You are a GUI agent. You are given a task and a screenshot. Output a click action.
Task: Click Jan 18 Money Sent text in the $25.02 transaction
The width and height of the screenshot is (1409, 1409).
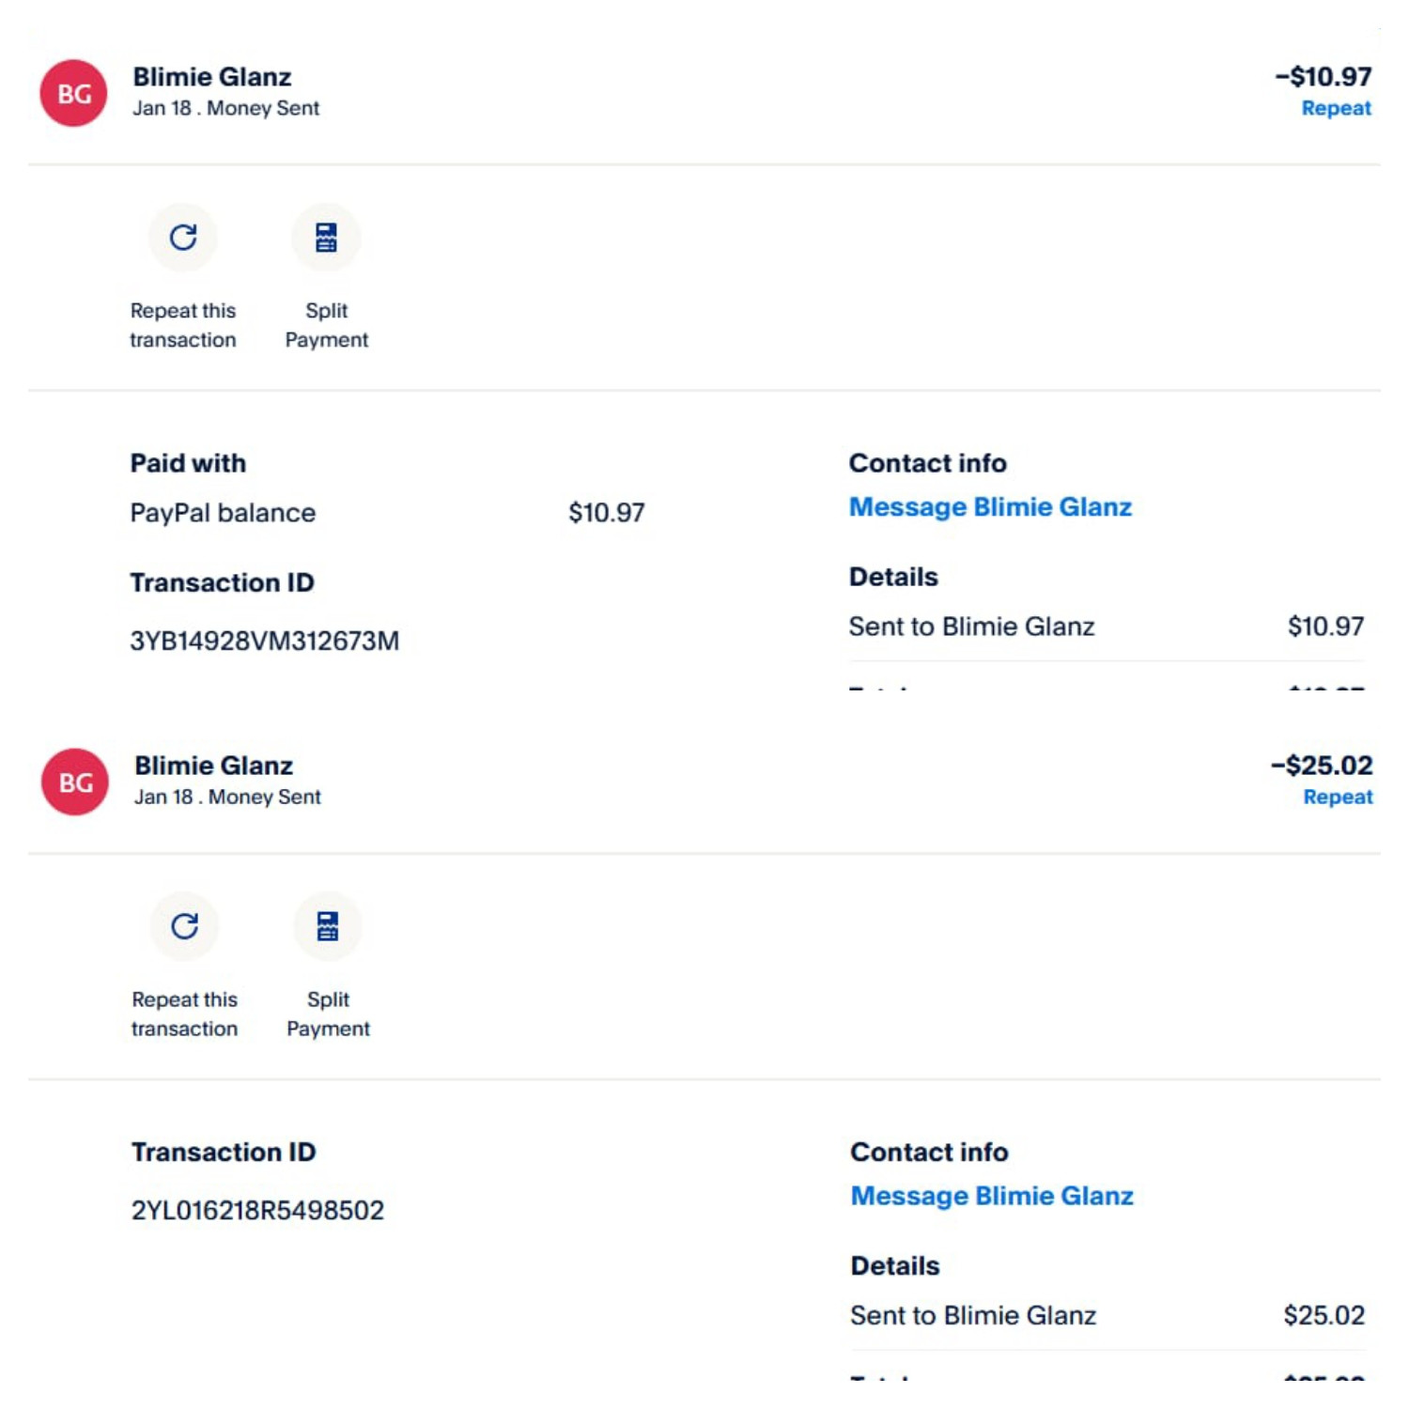(227, 797)
